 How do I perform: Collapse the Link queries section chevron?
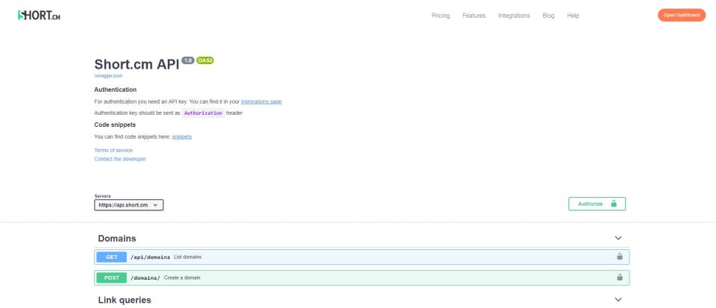618,300
